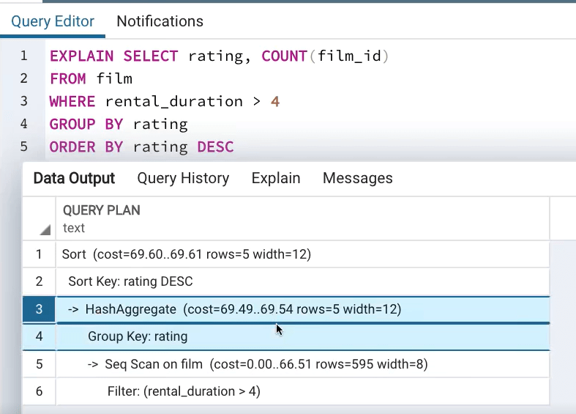The image size is (576, 414).
Task: Click the 'Seq Scan on film' cell
Action: coord(303,363)
